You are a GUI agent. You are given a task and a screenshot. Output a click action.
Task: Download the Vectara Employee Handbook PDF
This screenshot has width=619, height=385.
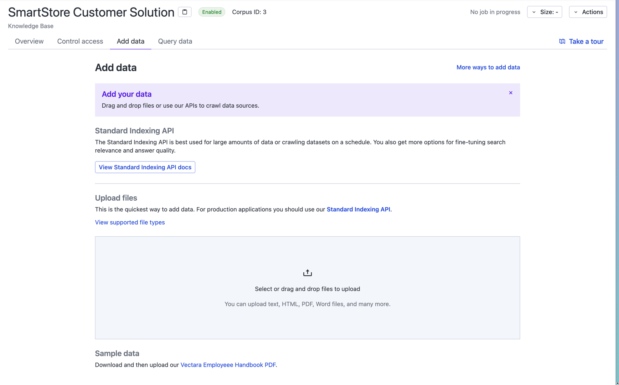(228, 365)
